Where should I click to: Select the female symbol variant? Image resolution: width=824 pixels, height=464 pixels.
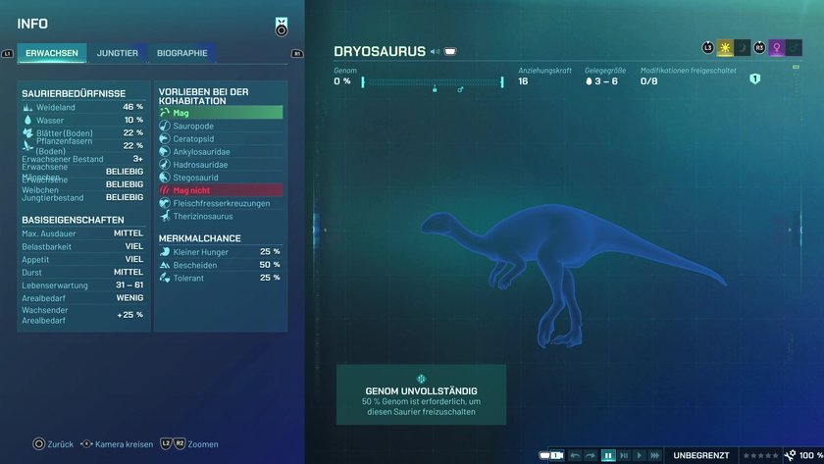tap(776, 48)
